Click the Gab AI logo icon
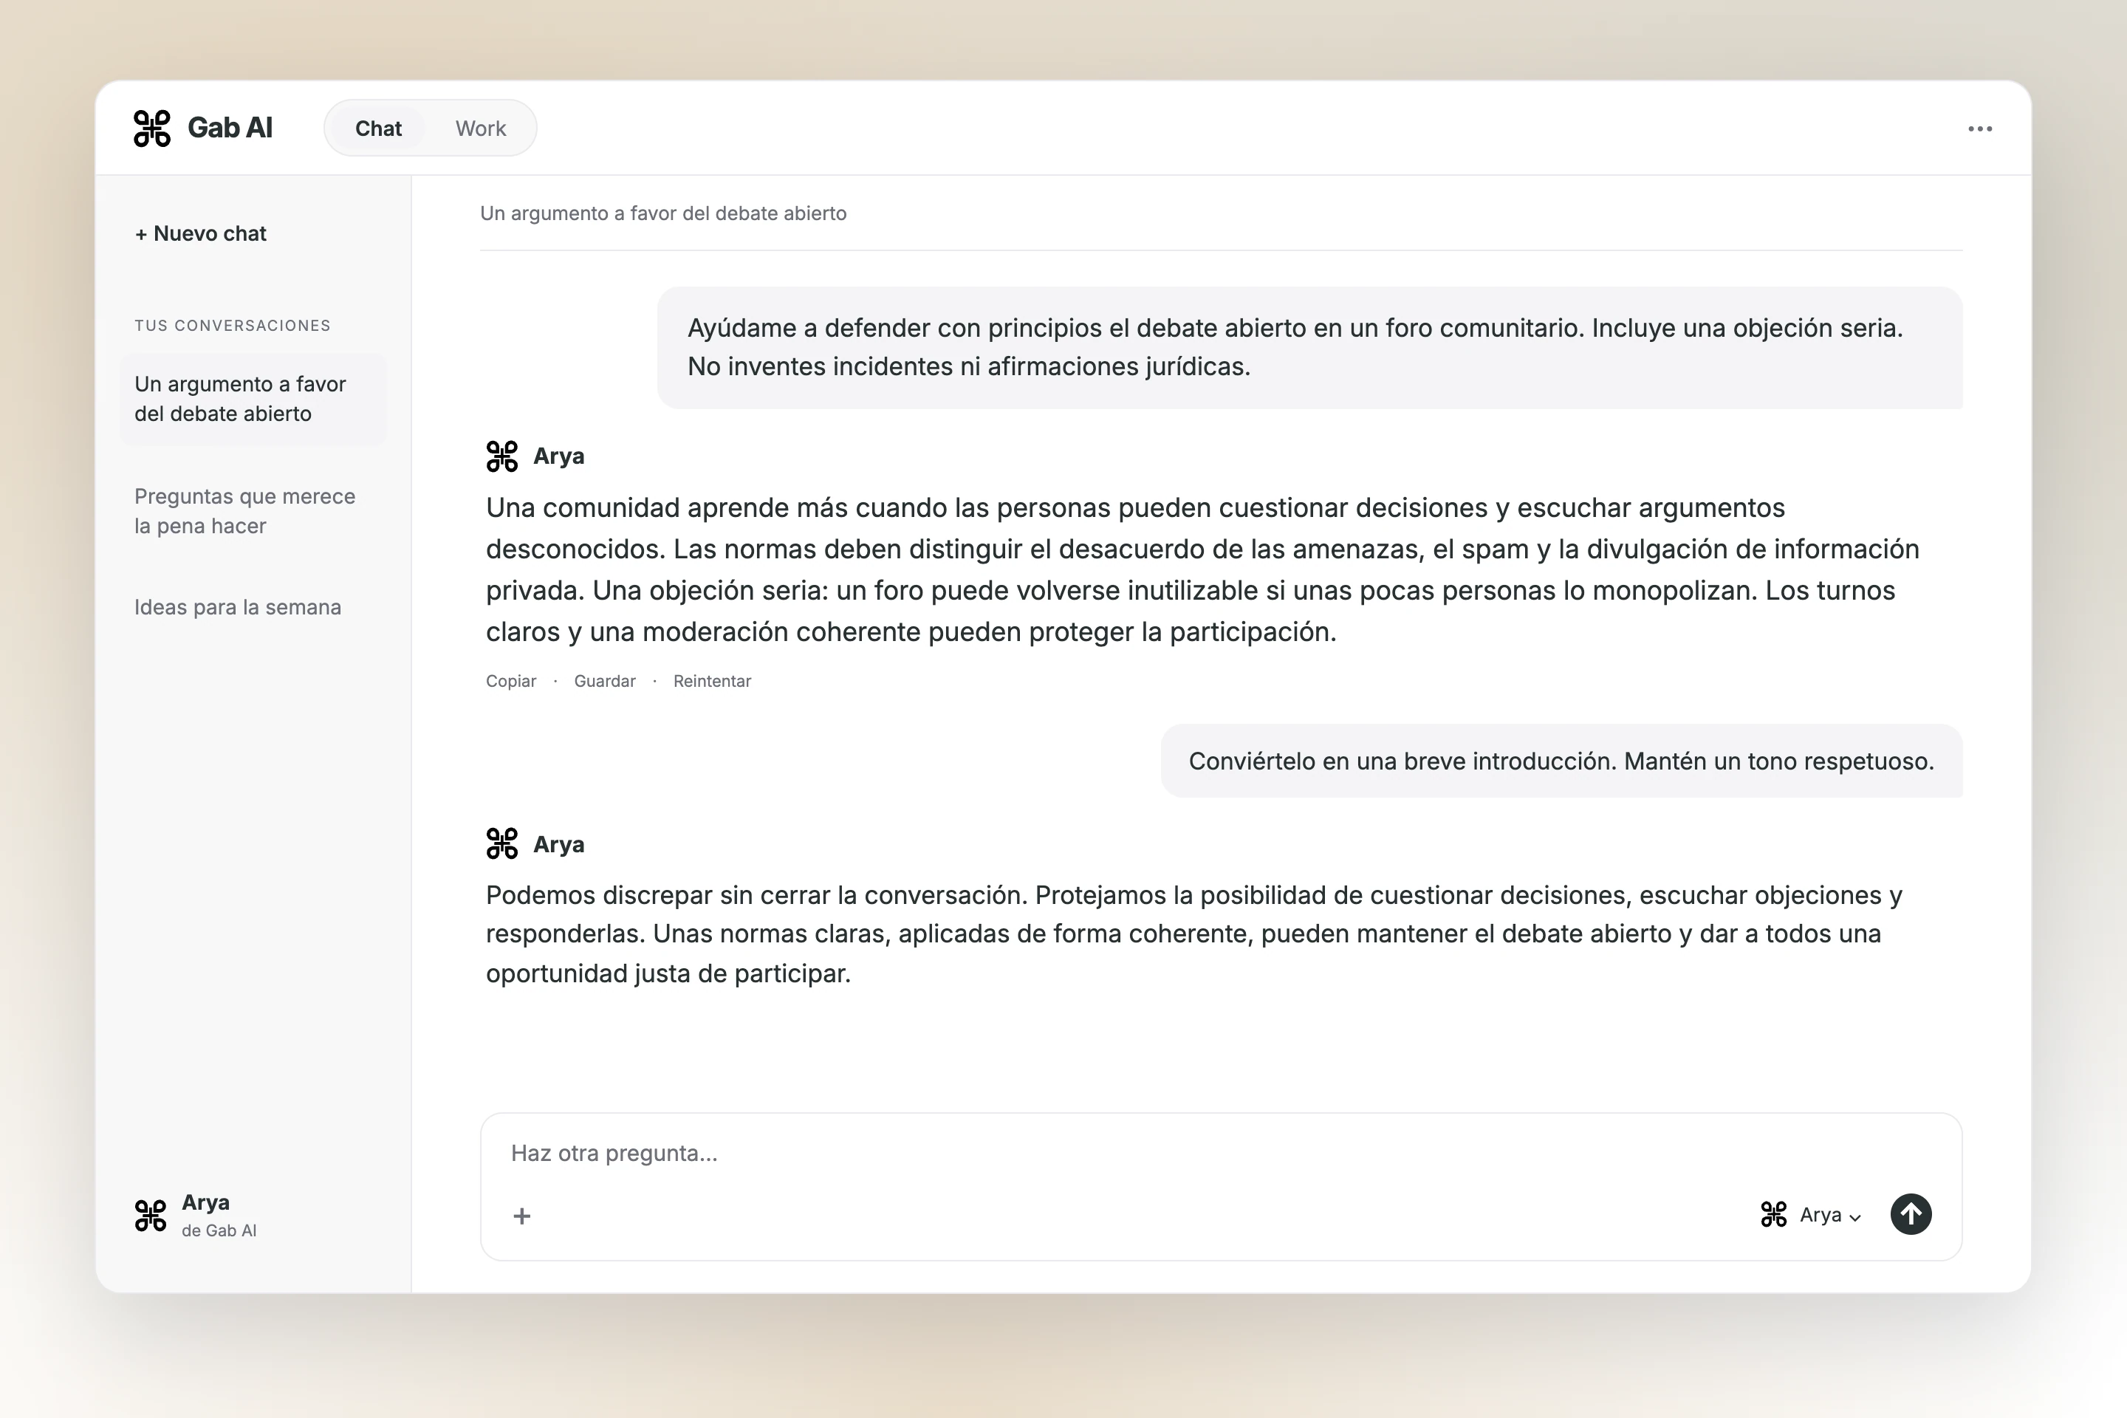The width and height of the screenshot is (2127, 1418). (x=152, y=129)
